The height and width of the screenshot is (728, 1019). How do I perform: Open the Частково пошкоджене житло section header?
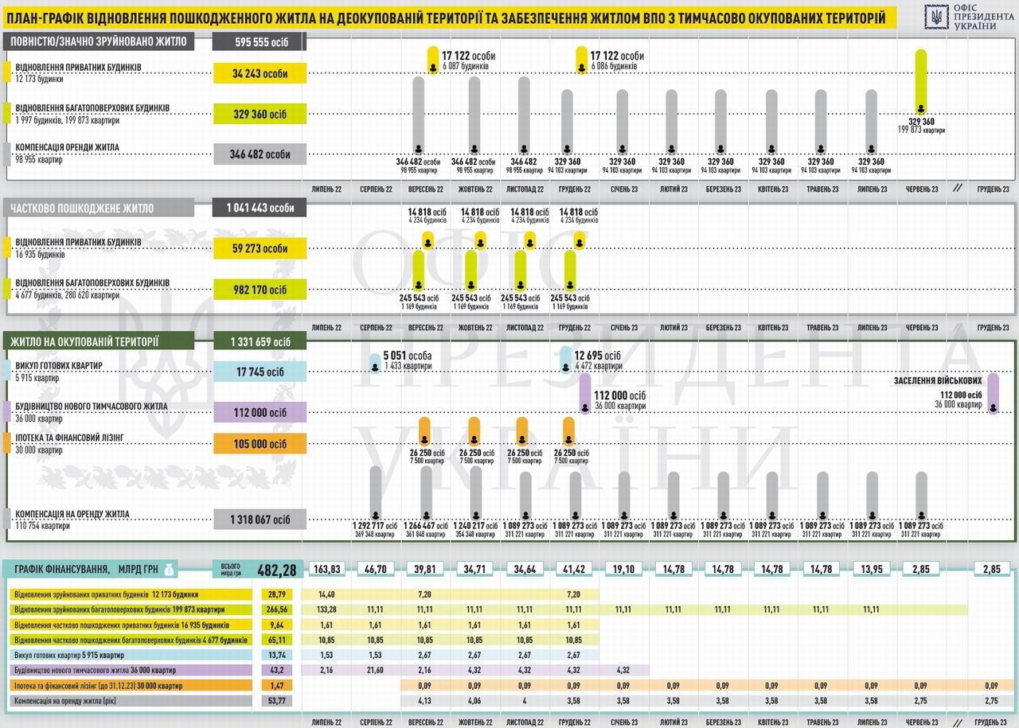[100, 208]
